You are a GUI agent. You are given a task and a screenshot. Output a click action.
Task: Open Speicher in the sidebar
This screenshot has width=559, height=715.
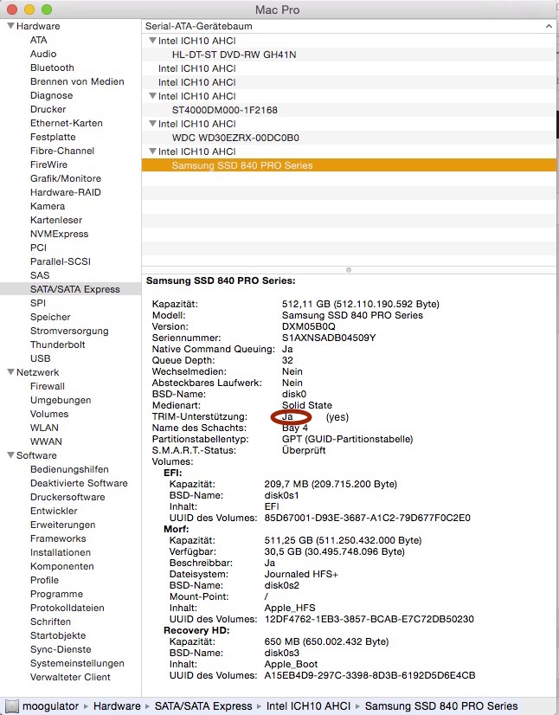tap(50, 317)
